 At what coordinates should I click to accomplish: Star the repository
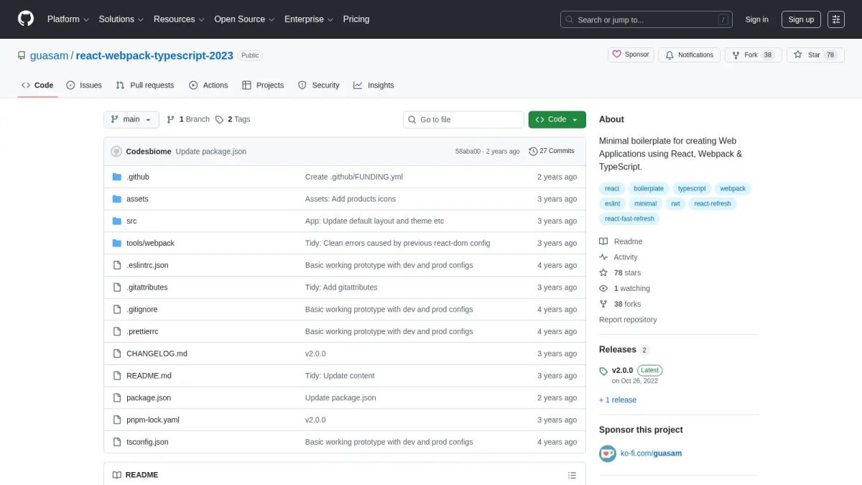[815, 55]
